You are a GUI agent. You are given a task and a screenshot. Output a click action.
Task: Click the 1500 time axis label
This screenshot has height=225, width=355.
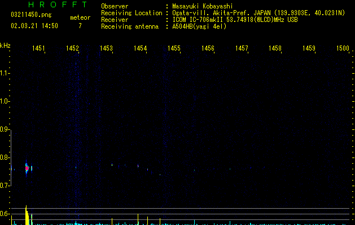pyautogui.click(x=343, y=48)
